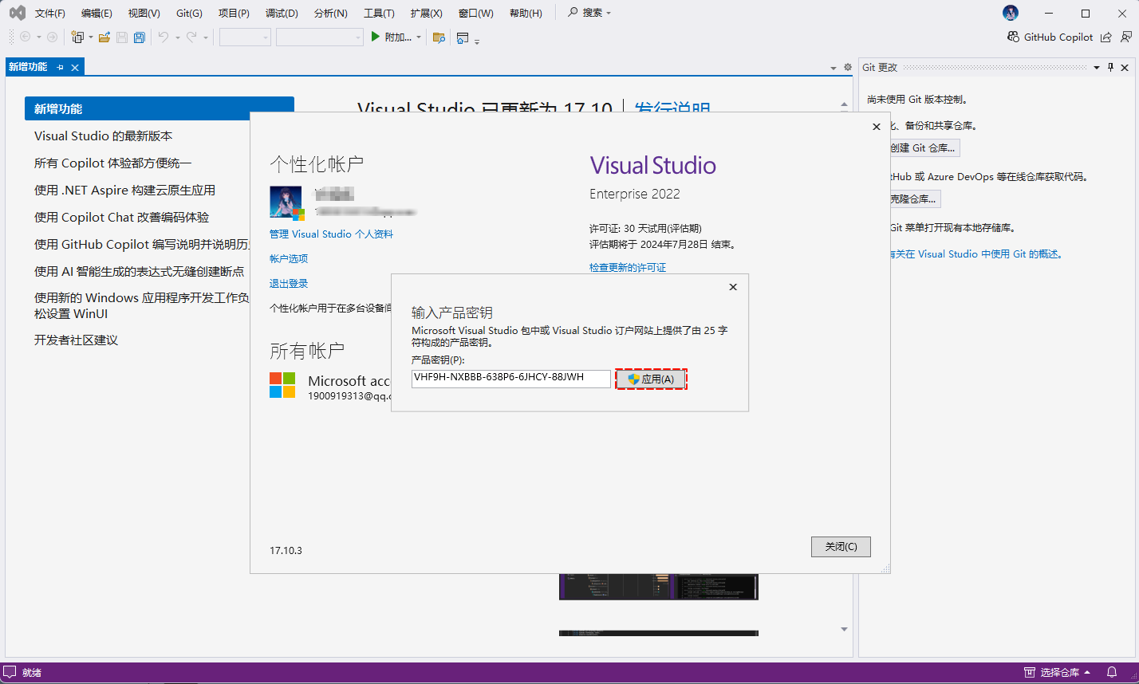Open the 选择仓库 repository picker in status bar
Viewport: 1139px width, 684px height.
point(1061,672)
